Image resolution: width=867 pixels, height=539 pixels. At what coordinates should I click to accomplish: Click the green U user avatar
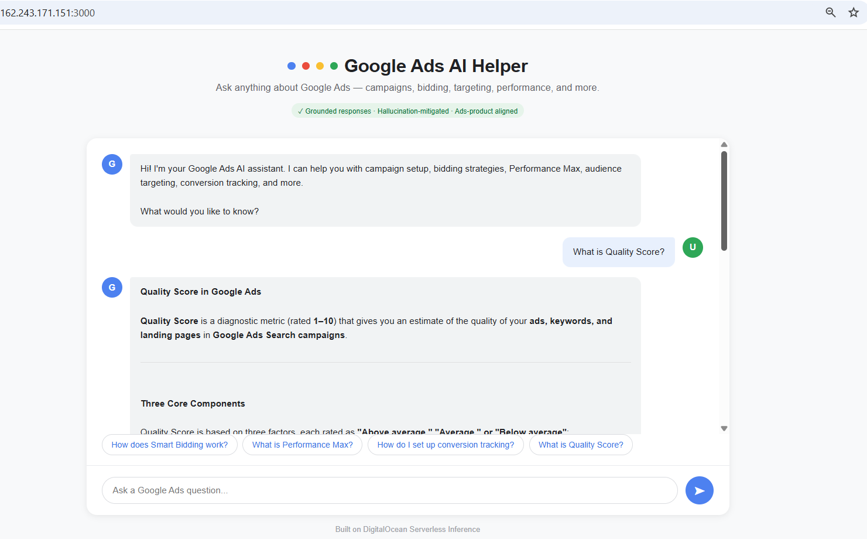[693, 247]
